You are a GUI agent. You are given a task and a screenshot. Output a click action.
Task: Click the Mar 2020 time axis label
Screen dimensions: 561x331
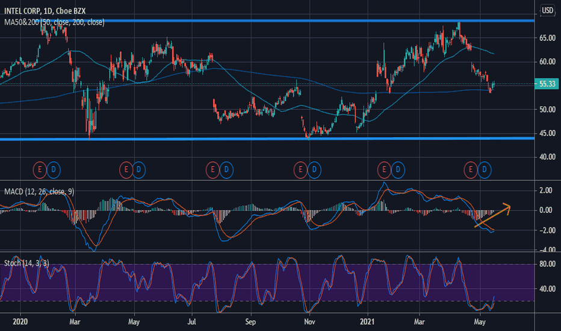(x=75, y=321)
